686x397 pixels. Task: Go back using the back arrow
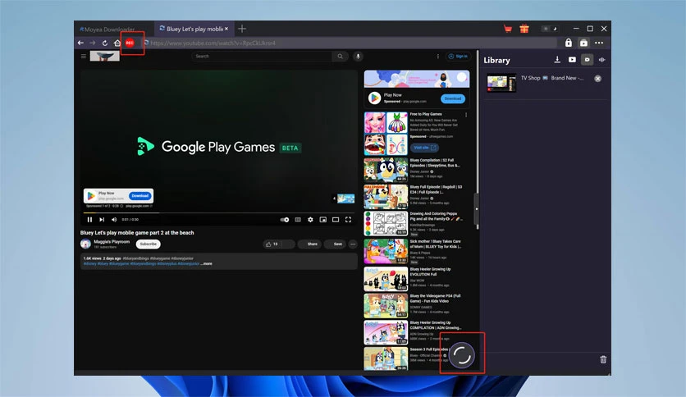[80, 43]
